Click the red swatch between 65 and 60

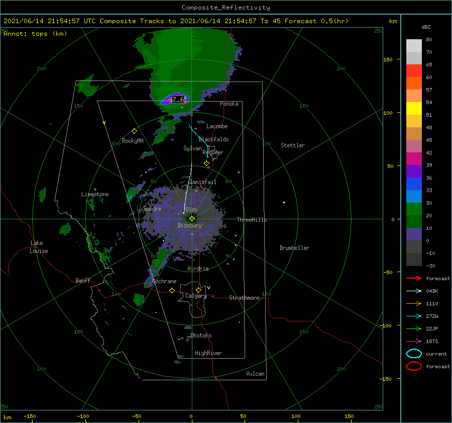click(x=414, y=70)
